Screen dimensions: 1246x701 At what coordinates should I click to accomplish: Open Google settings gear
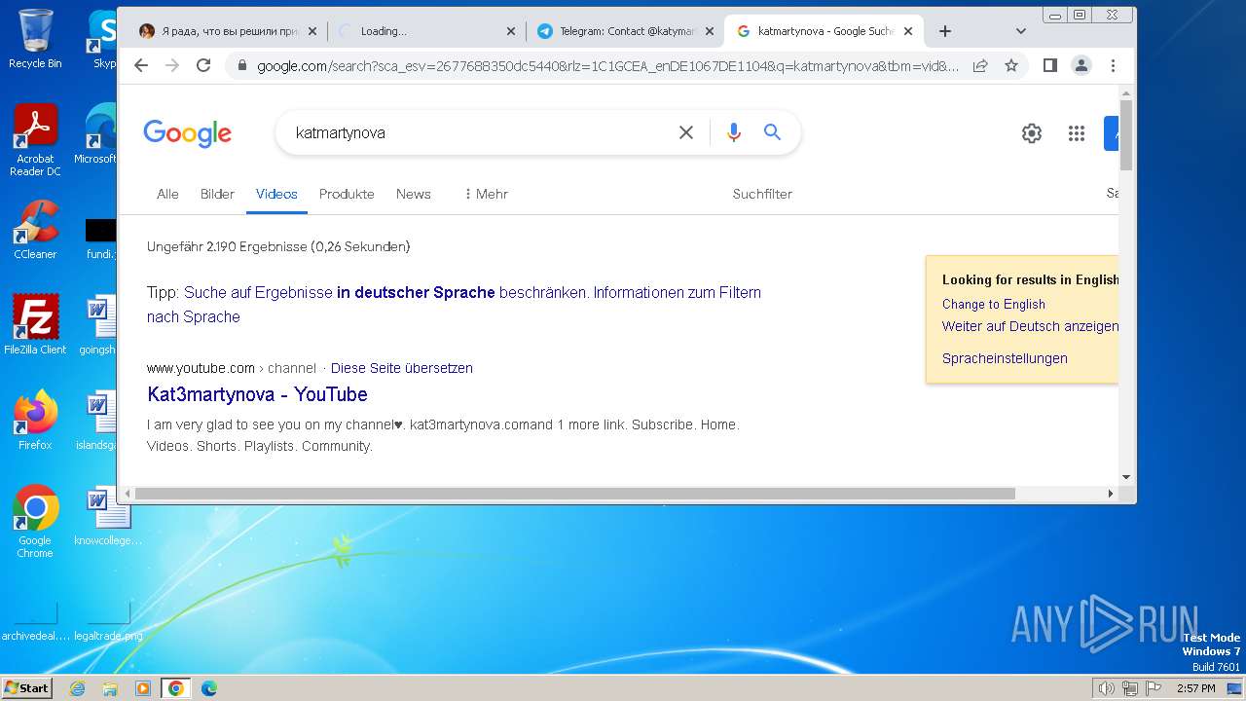pyautogui.click(x=1032, y=133)
